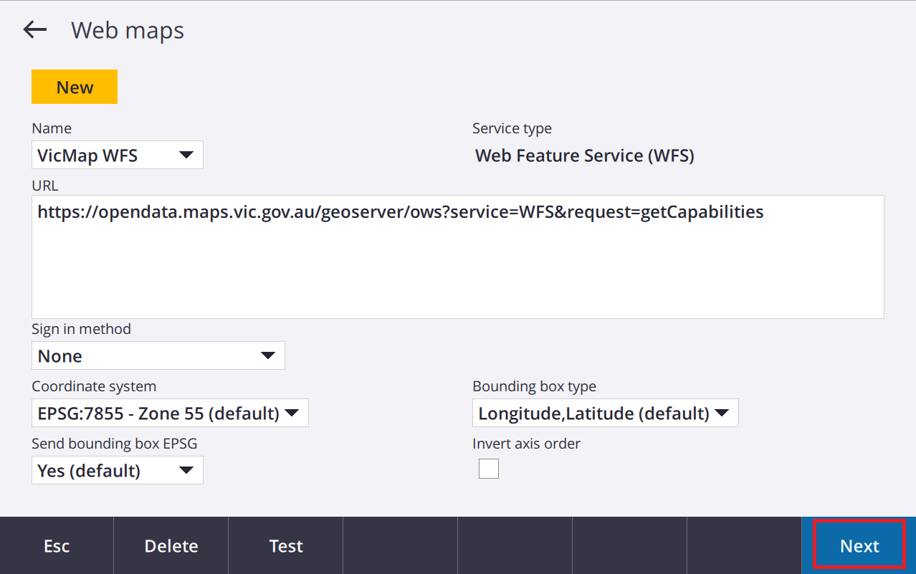This screenshot has width=916, height=574.
Task: Open the Coordinate system dropdown
Action: (170, 413)
